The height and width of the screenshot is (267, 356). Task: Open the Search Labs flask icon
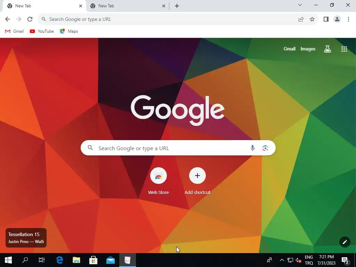click(327, 49)
